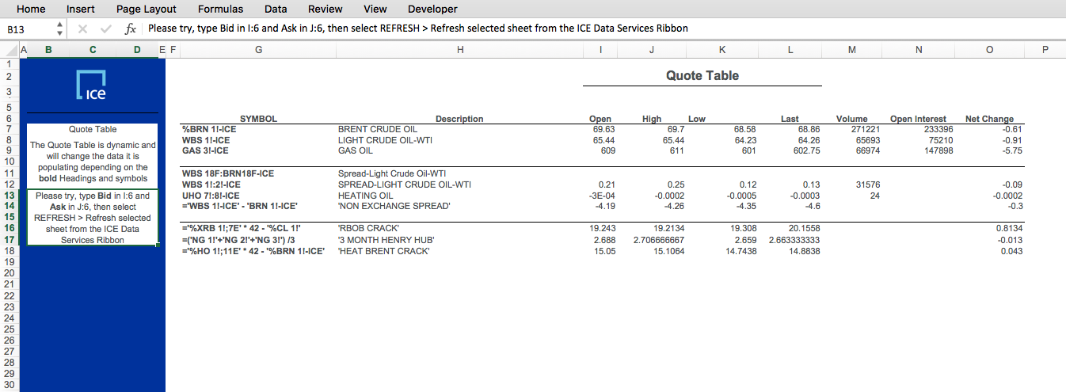The image size is (1066, 392).
Task: Select column N header
Action: pos(919,50)
